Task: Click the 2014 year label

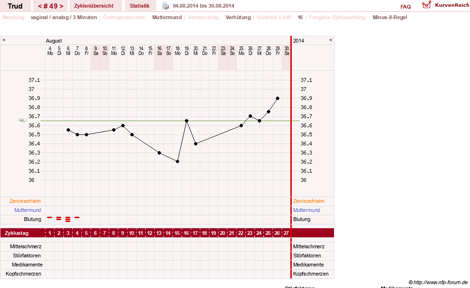Action: (x=298, y=41)
